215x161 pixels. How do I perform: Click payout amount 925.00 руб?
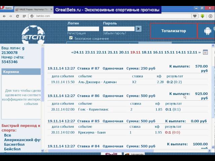pos(202,96)
